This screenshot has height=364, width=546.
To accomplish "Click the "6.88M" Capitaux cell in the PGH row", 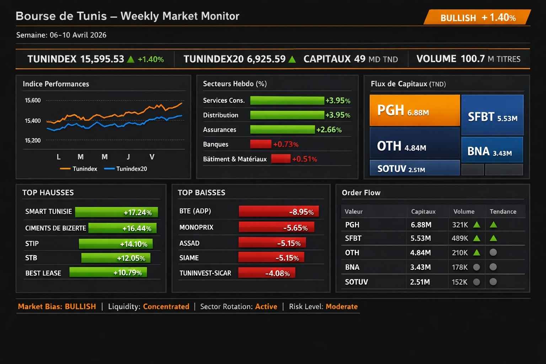I will click(421, 225).
